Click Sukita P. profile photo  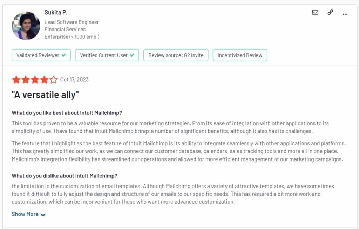tap(26, 26)
